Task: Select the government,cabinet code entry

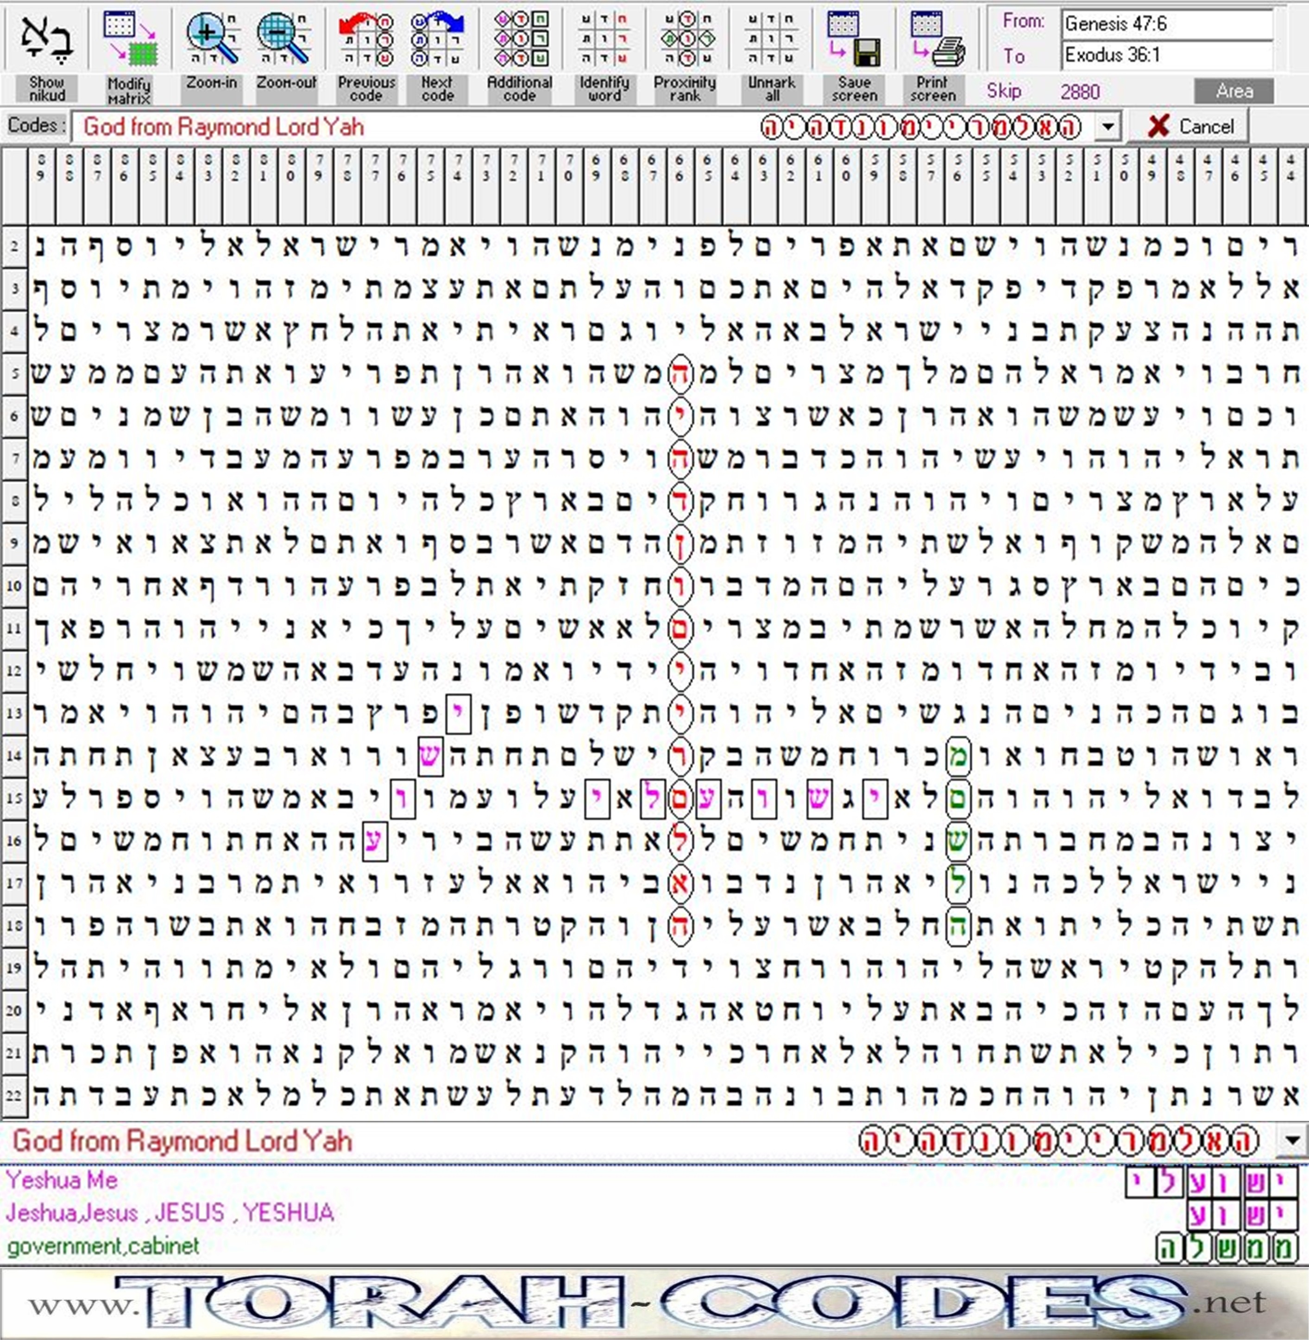Action: click(103, 1246)
